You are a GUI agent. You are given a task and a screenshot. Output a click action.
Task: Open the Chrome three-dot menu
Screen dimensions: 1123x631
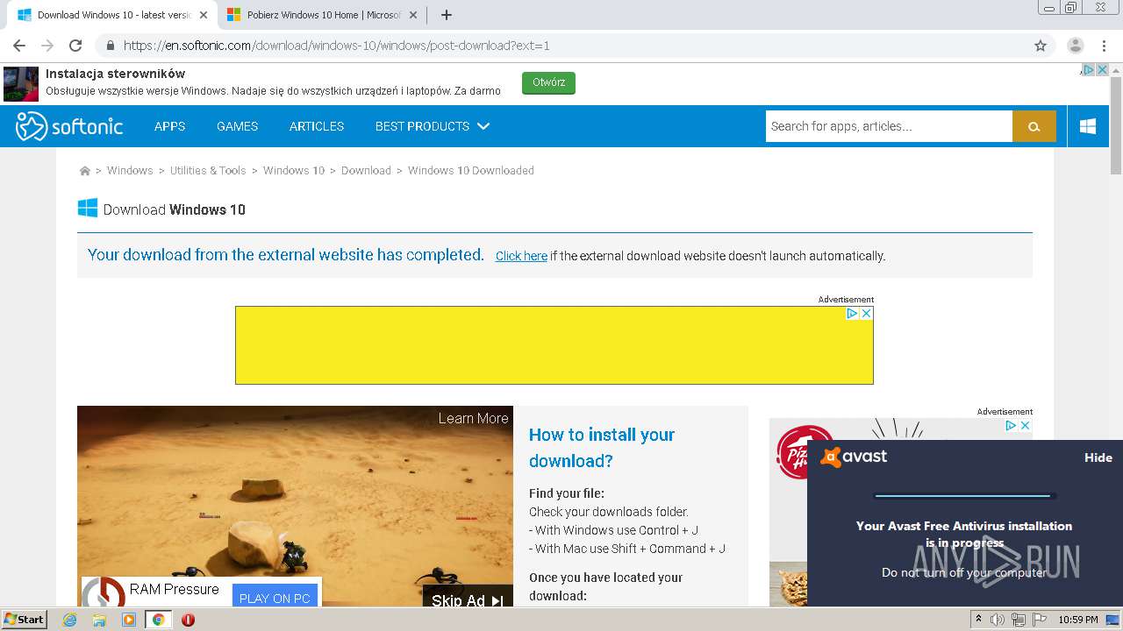(1104, 46)
